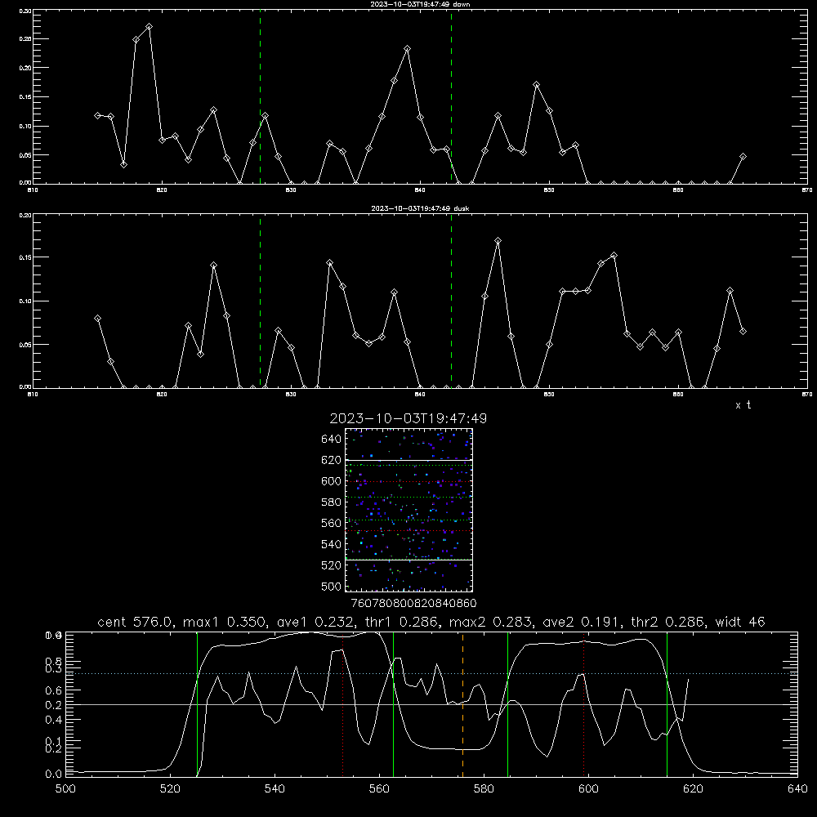
Task: Click the dusk plot peak marker near x=824
Action: tap(213, 266)
